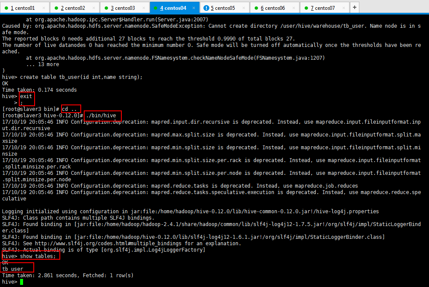Click the green status dot on centos01 tab

(x=6, y=8)
